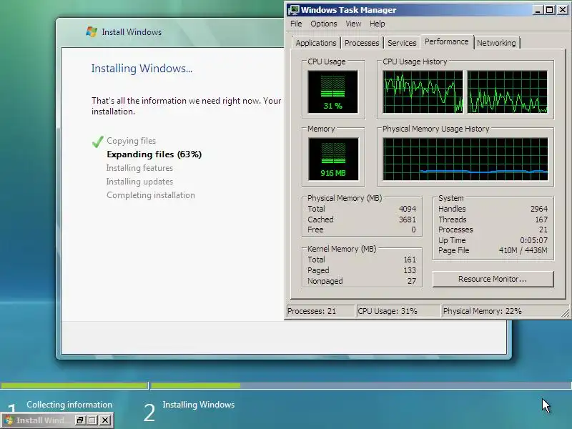This screenshot has width=572, height=429.
Task: Click the Collecting information progress bar
Action: (x=74, y=385)
